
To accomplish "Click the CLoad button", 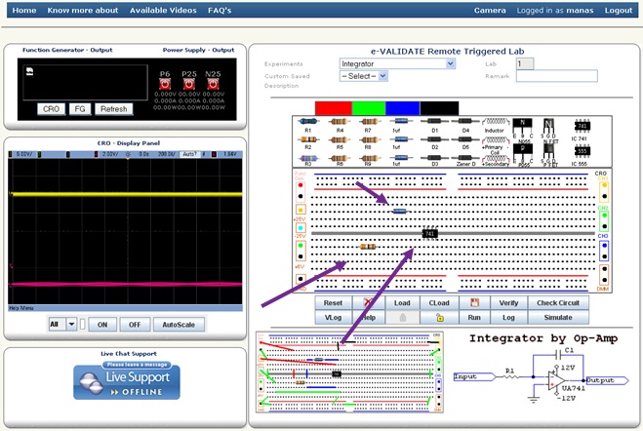I will (x=439, y=302).
